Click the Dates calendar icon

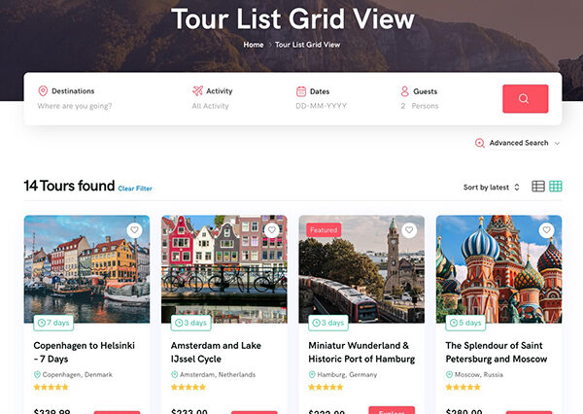point(301,91)
